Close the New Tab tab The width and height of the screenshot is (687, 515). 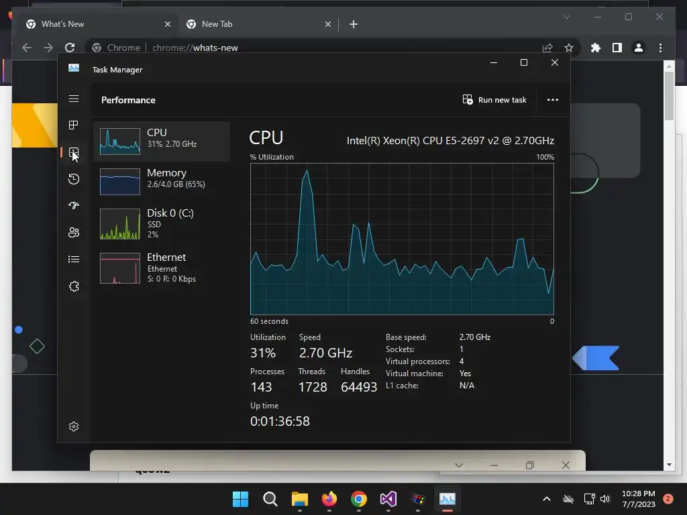[327, 24]
